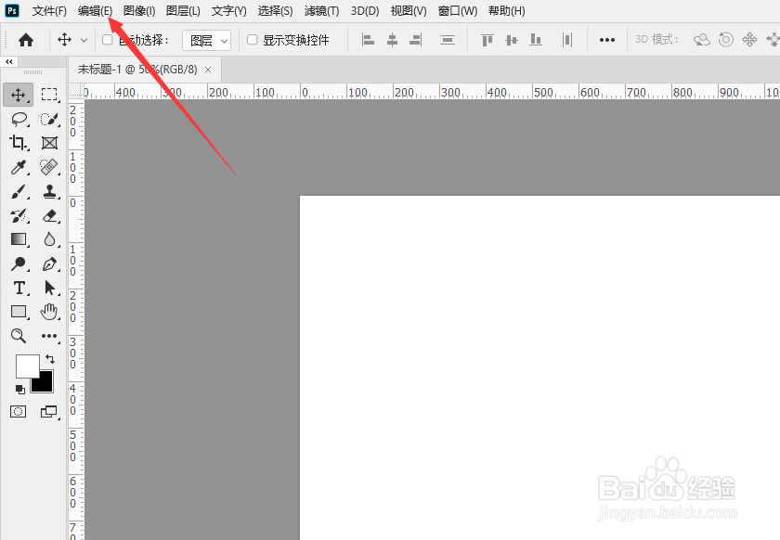Screen dimensions: 780x540
Task: Align bottom edges button
Action: [536, 39]
